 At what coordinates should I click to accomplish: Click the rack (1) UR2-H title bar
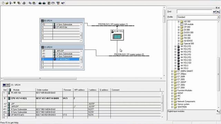(x=62, y=47)
